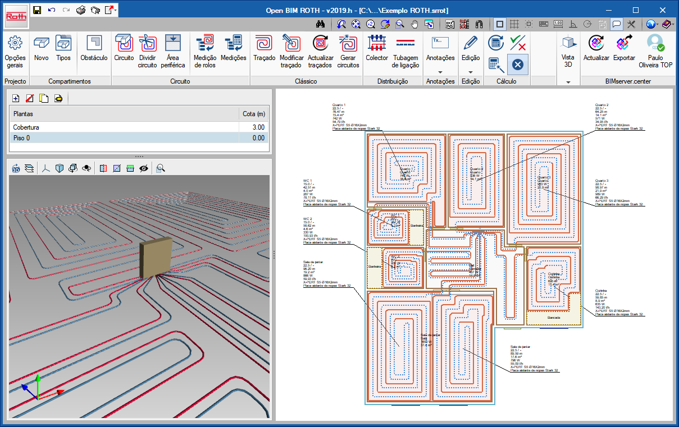
Task: Select the Circuito tool
Action: pos(124,48)
